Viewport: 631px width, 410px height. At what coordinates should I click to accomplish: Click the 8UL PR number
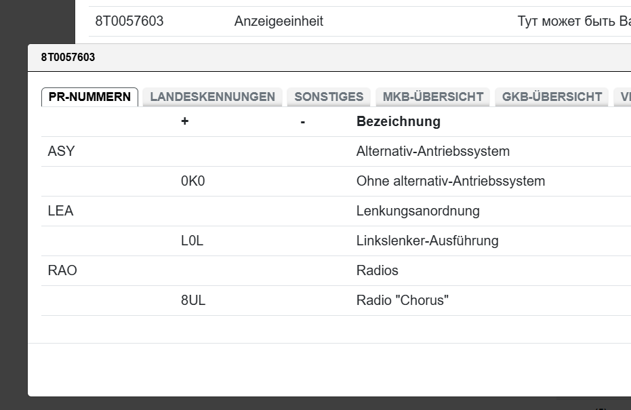[193, 301]
